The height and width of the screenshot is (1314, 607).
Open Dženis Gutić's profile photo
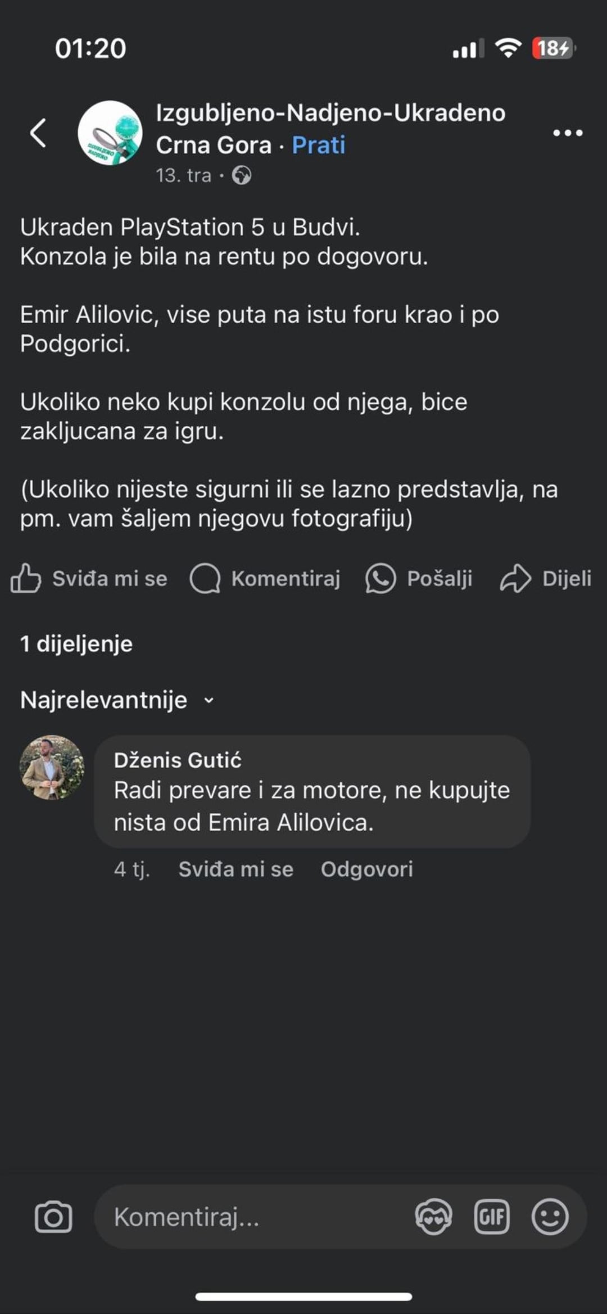52,767
